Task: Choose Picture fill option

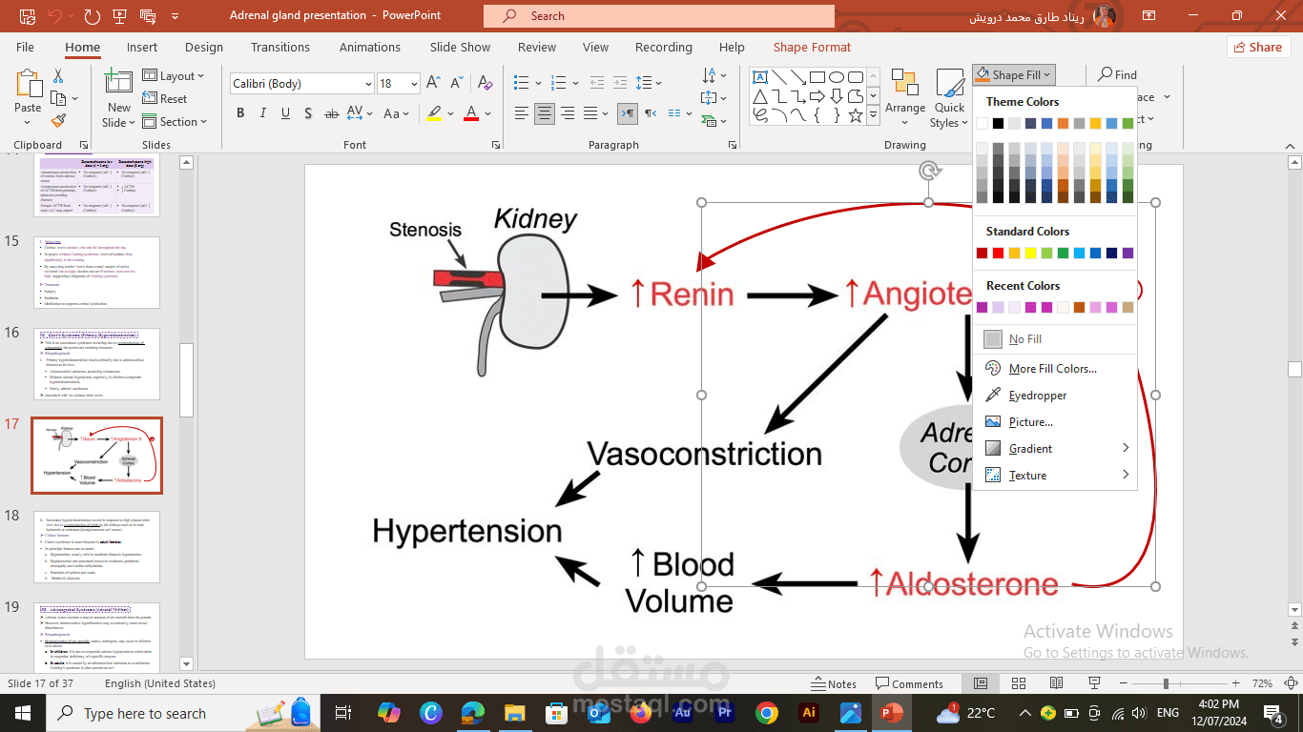Action: (x=1057, y=421)
